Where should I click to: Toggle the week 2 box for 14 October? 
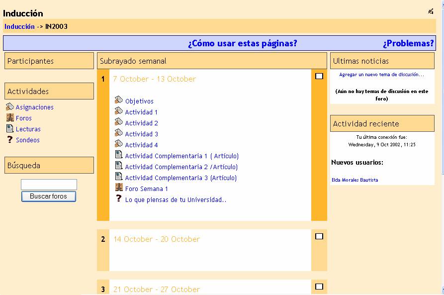coord(319,236)
